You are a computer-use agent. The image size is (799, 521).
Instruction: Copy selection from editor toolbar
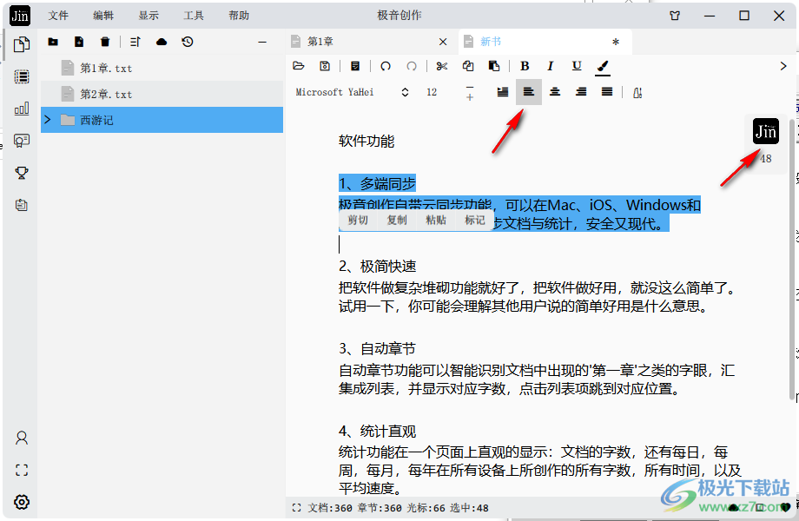click(x=468, y=66)
